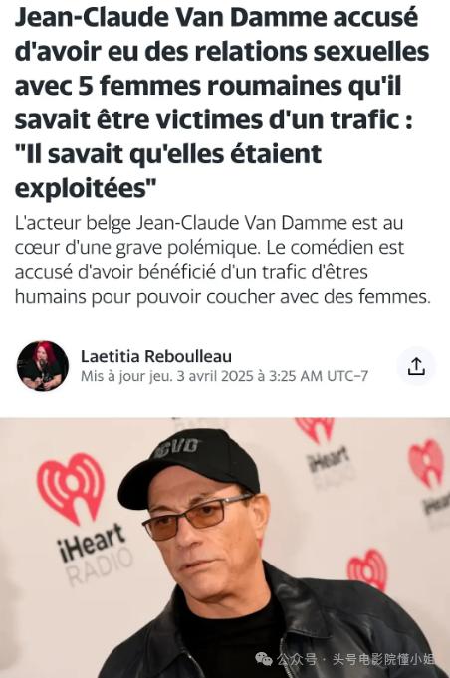Viewport: 450px width, 678px height.
Task: Click the 'Mis à jour' timestamp line
Action: (224, 376)
